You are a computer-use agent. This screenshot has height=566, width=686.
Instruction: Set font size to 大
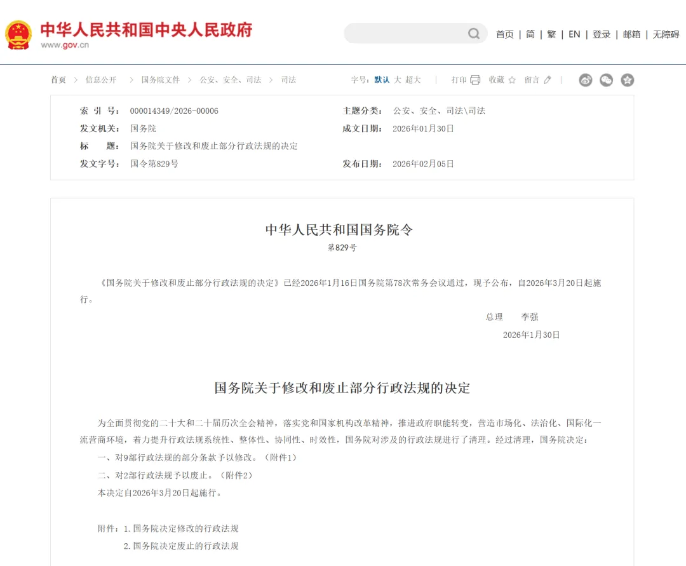tap(397, 79)
